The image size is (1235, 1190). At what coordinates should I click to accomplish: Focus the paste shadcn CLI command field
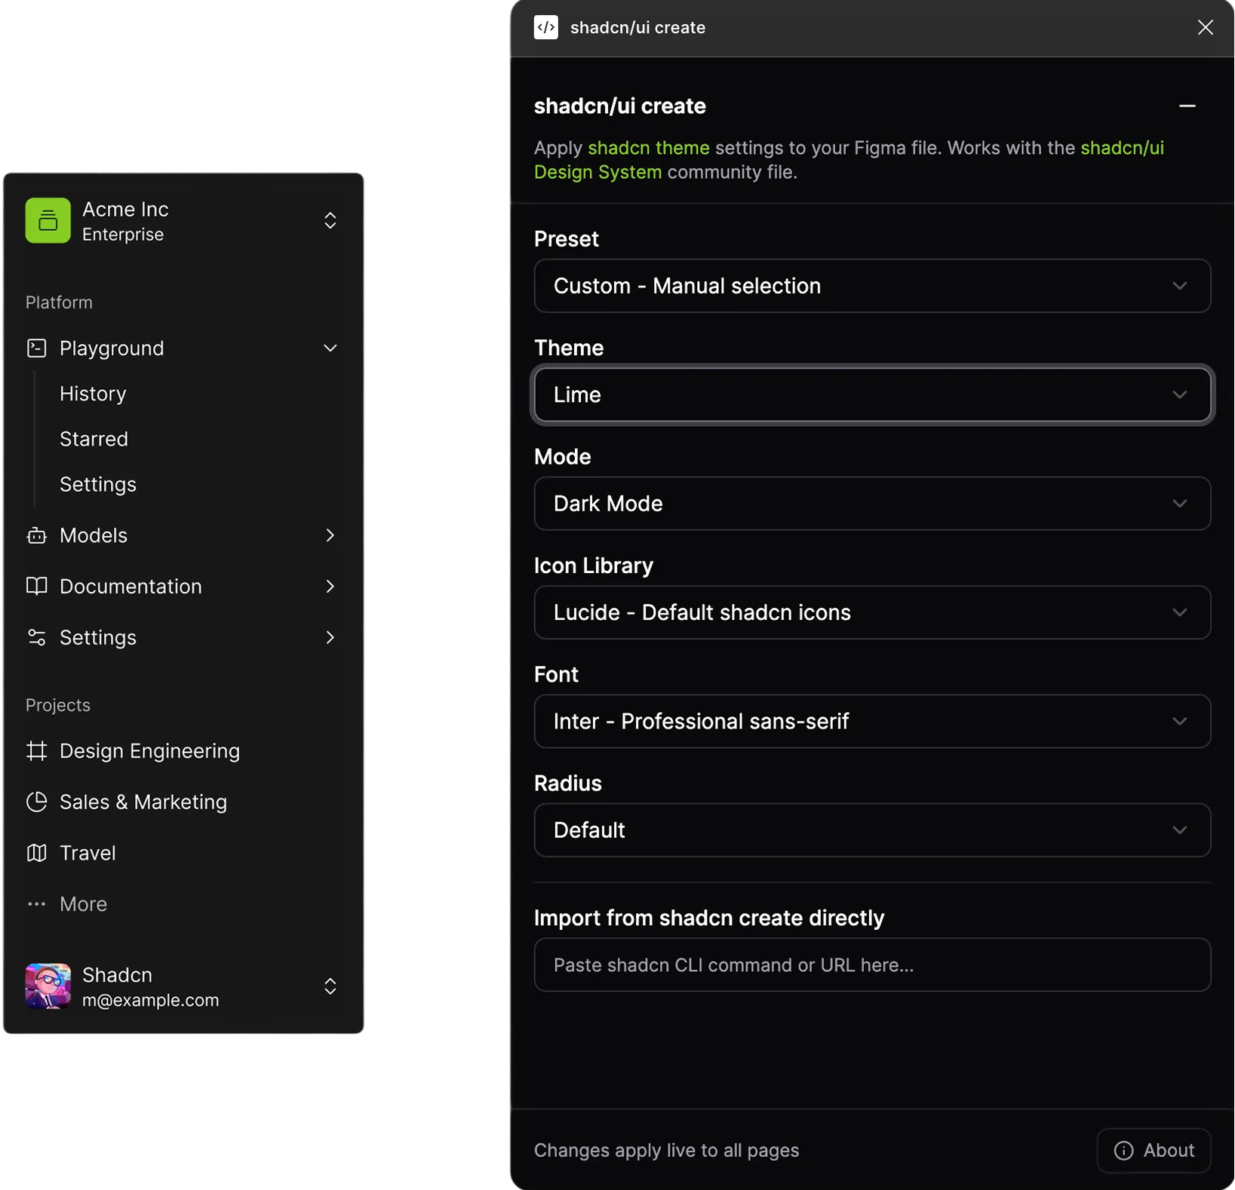point(871,965)
